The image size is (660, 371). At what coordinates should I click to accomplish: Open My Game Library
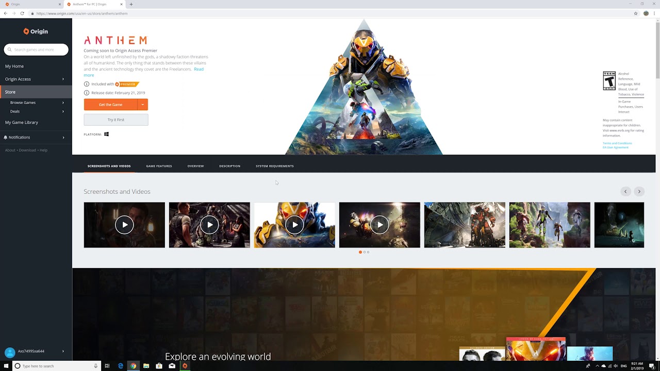22,122
